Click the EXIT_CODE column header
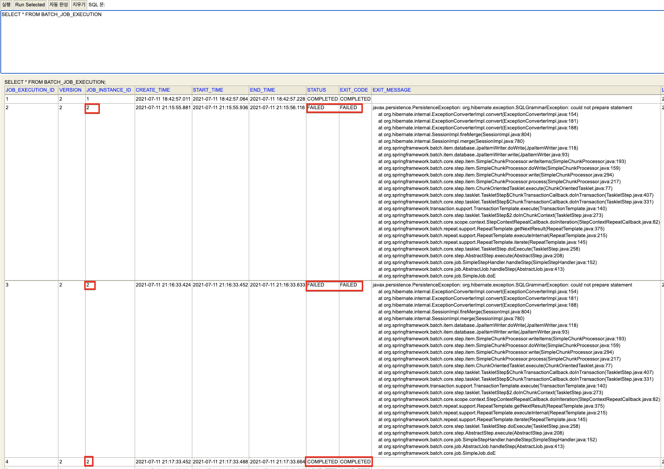Viewport: 664px width, 469px height. tap(354, 90)
